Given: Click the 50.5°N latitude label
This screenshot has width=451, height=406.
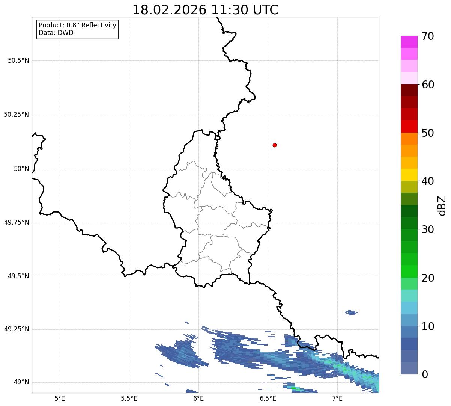Looking at the screenshot, I should click(18, 60).
